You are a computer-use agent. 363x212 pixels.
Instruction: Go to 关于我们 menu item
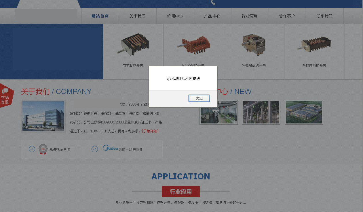[x=137, y=16]
